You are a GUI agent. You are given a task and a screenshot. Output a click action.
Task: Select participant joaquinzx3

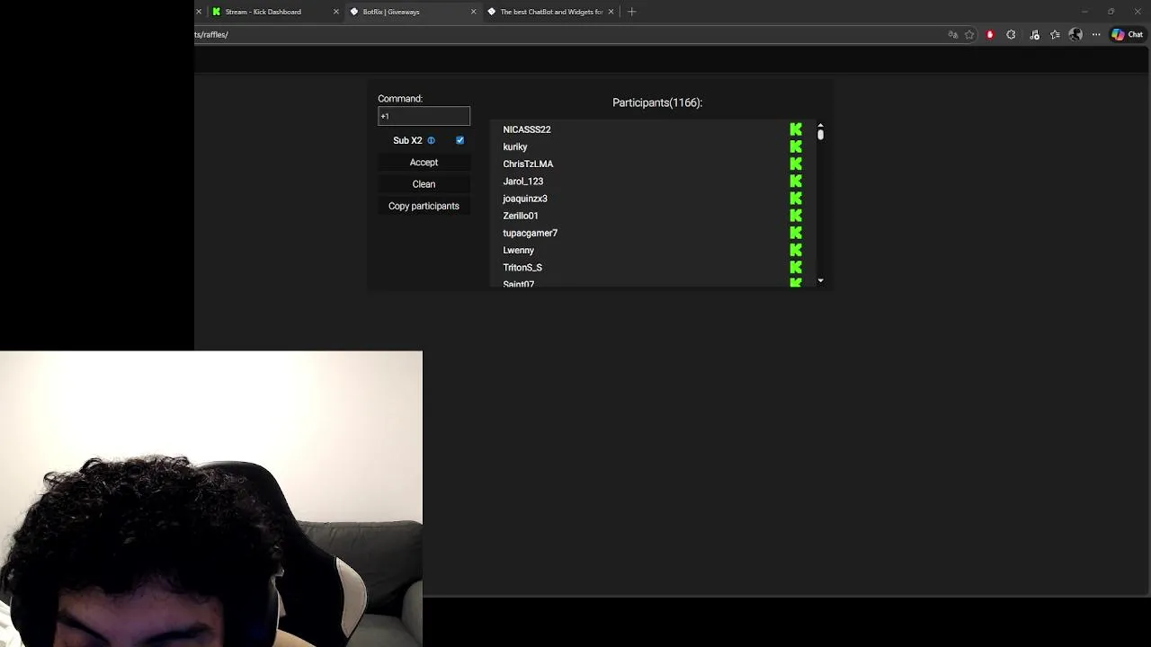tap(525, 199)
